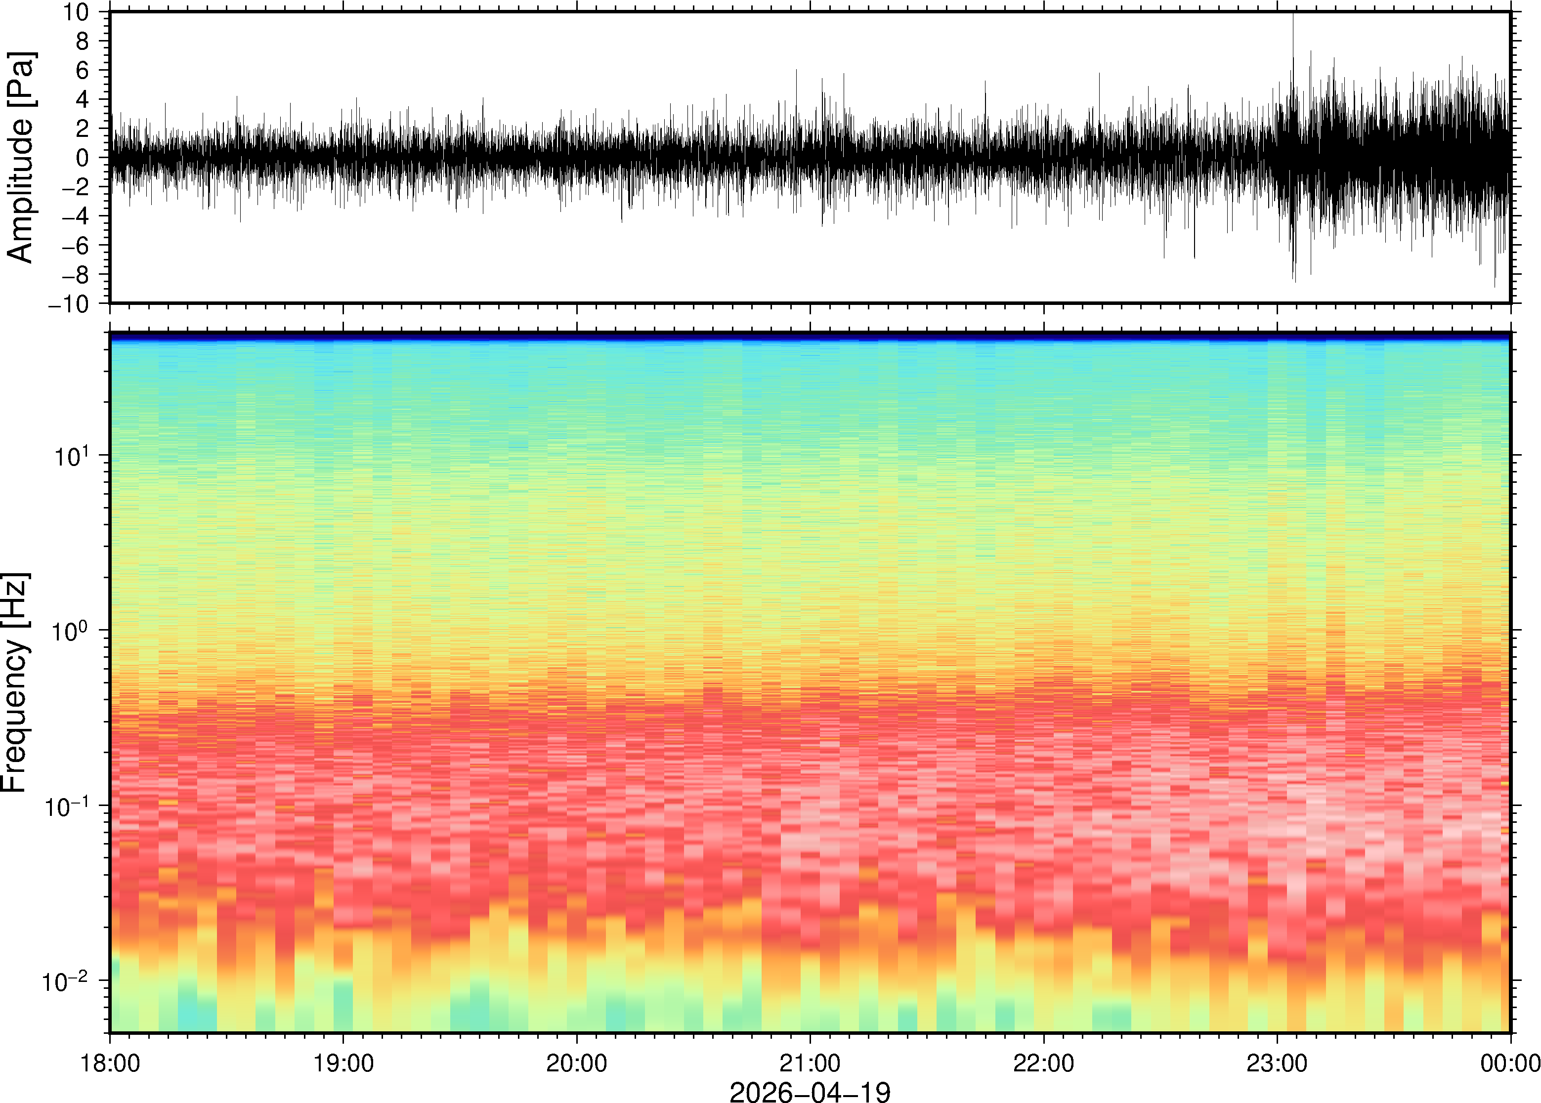This screenshot has height=1103, width=1541.
Task: Click the 10⁻¹ frequency tick label
Action: pos(66,806)
